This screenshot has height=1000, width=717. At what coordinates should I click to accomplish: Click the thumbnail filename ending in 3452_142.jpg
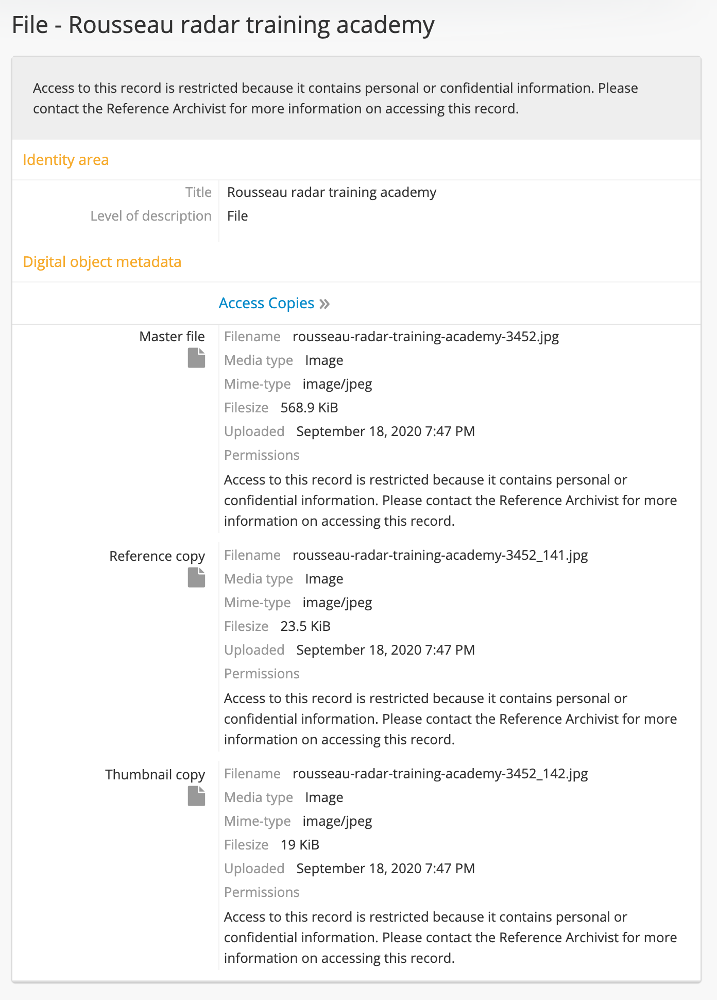(440, 774)
